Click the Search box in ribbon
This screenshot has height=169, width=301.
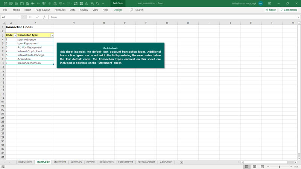point(139,10)
